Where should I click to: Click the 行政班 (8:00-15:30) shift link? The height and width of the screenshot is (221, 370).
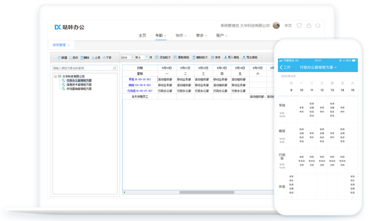pos(140,91)
